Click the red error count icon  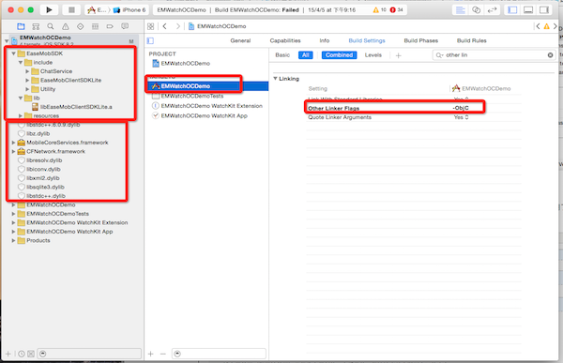click(x=392, y=10)
